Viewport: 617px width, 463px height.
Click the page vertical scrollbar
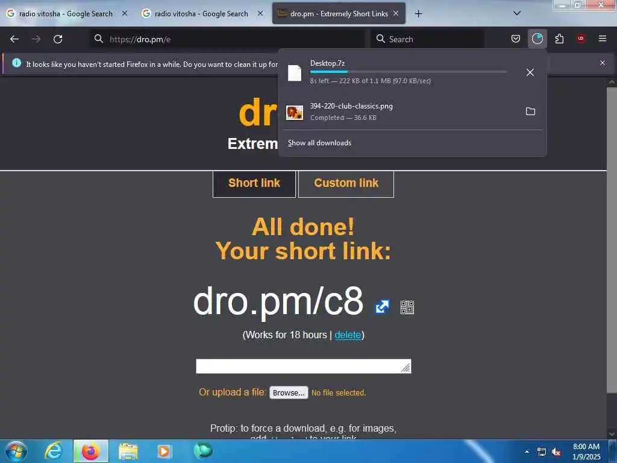[x=612, y=239]
